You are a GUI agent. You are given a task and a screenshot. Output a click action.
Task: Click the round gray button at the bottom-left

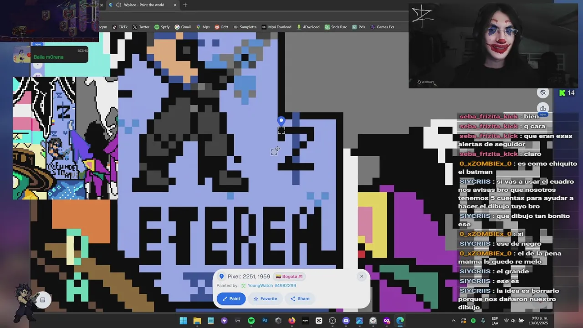(42, 300)
